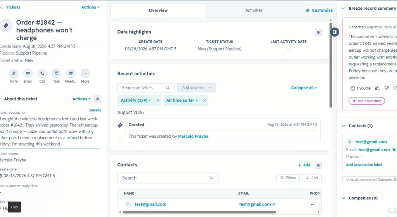Create a Task for this ticket
397x217 pixels.
click(x=57, y=73)
